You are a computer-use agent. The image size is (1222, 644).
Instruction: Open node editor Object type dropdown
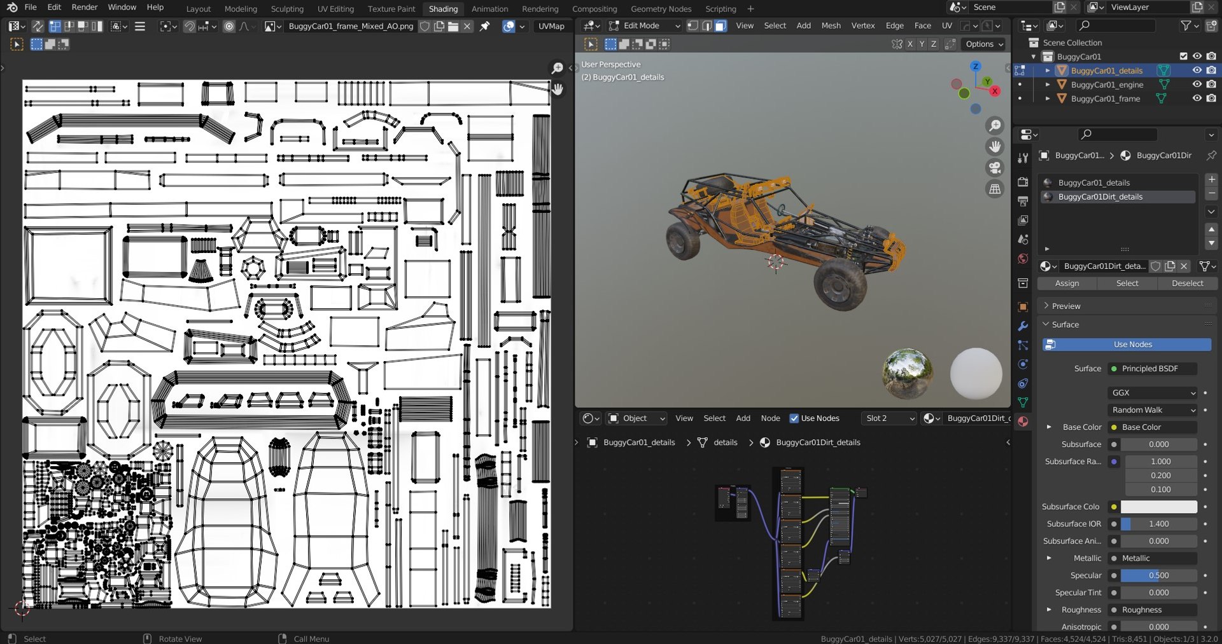pyautogui.click(x=636, y=418)
